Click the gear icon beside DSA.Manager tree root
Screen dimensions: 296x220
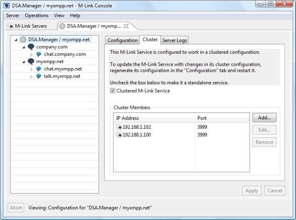[x=23, y=39]
